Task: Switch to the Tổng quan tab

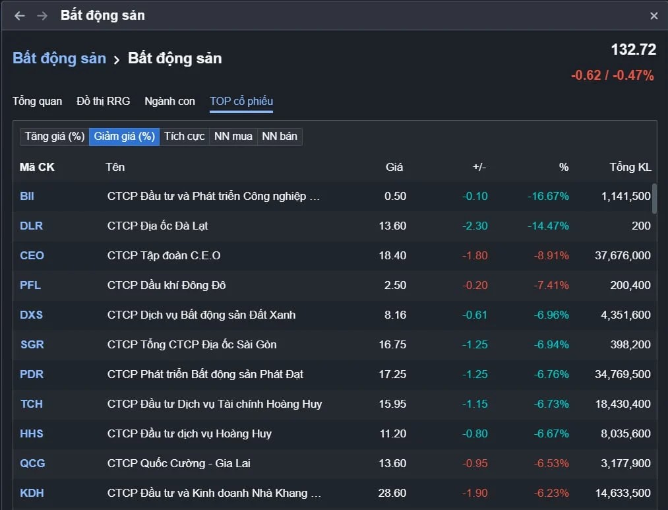Action: tap(38, 102)
